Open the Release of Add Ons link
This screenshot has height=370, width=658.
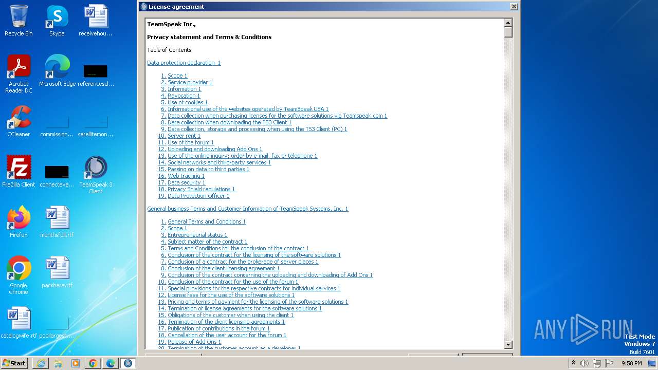coord(194,342)
